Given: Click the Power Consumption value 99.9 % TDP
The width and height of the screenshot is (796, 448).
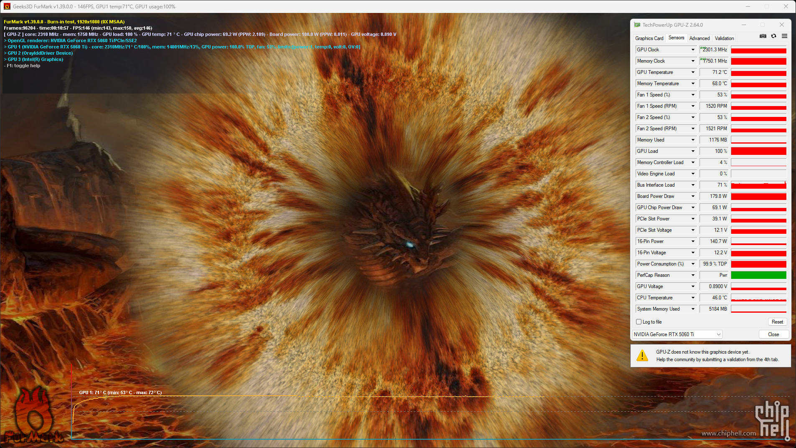Looking at the screenshot, I should (714, 264).
